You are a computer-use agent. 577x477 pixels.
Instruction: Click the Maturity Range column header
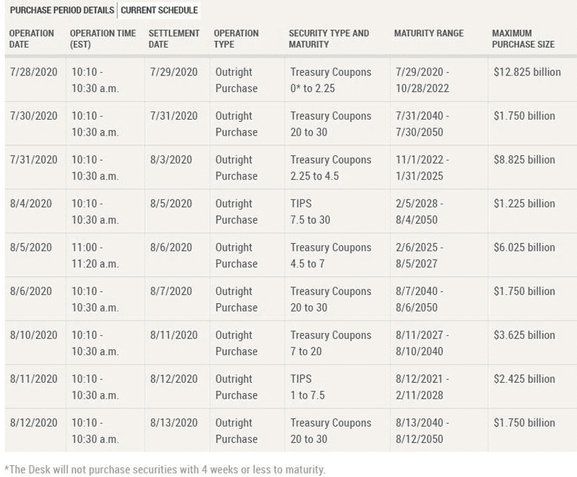429,33
